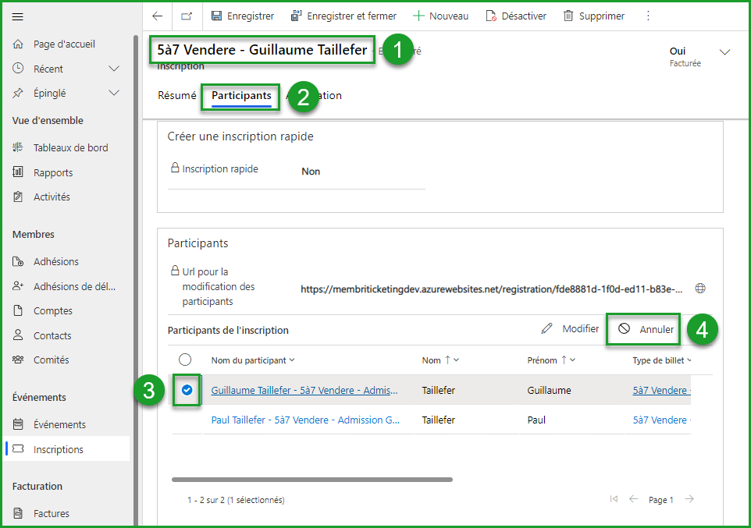The height and width of the screenshot is (528, 751).
Task: Select the Participants tab
Action: pos(241,96)
